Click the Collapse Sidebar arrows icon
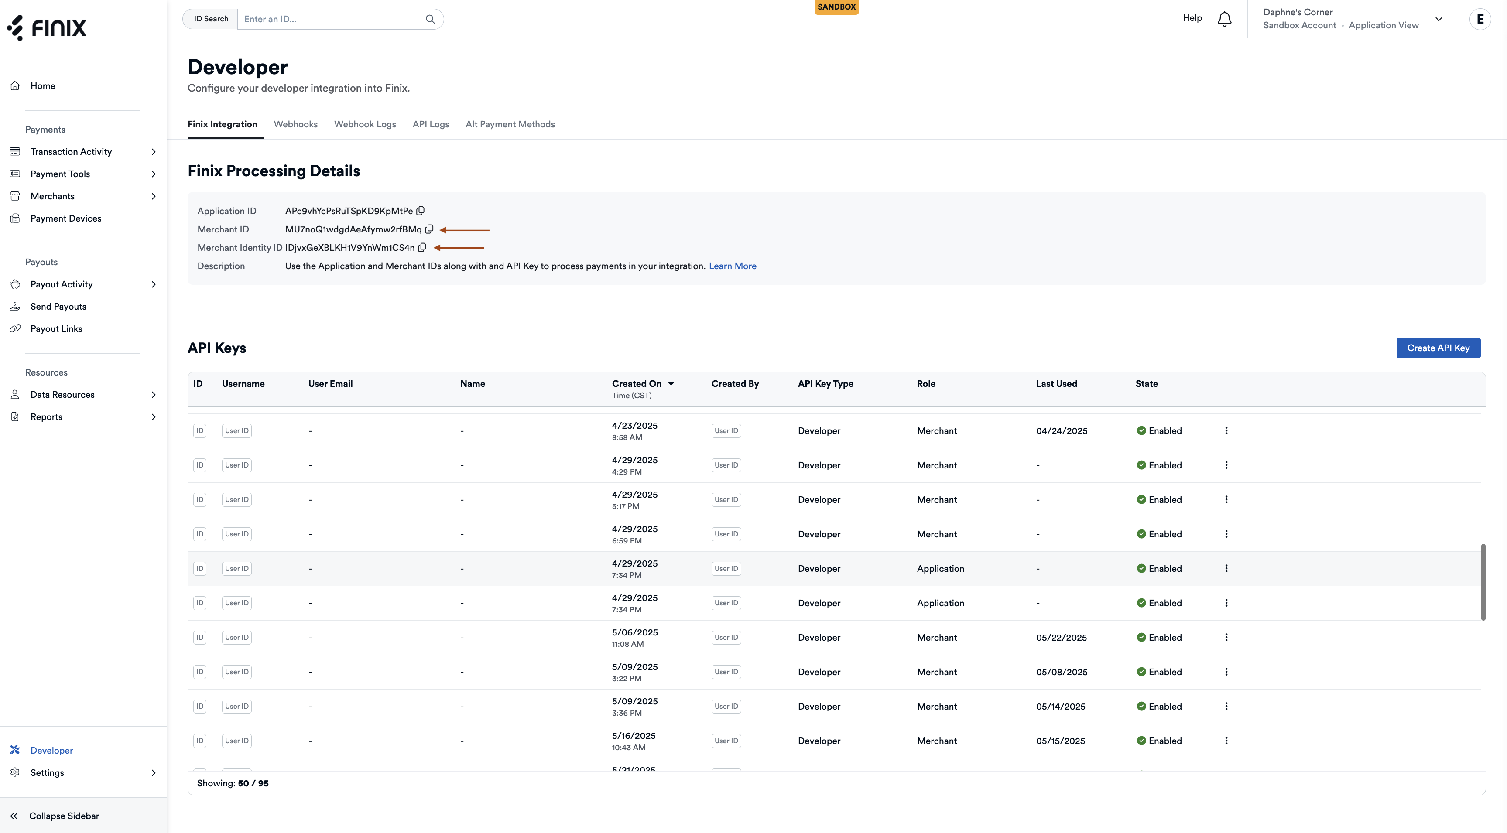 [15, 816]
